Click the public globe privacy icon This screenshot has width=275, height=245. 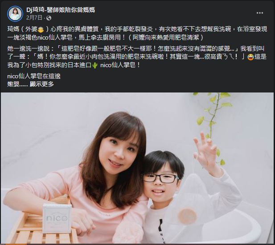pyautogui.click(x=49, y=18)
